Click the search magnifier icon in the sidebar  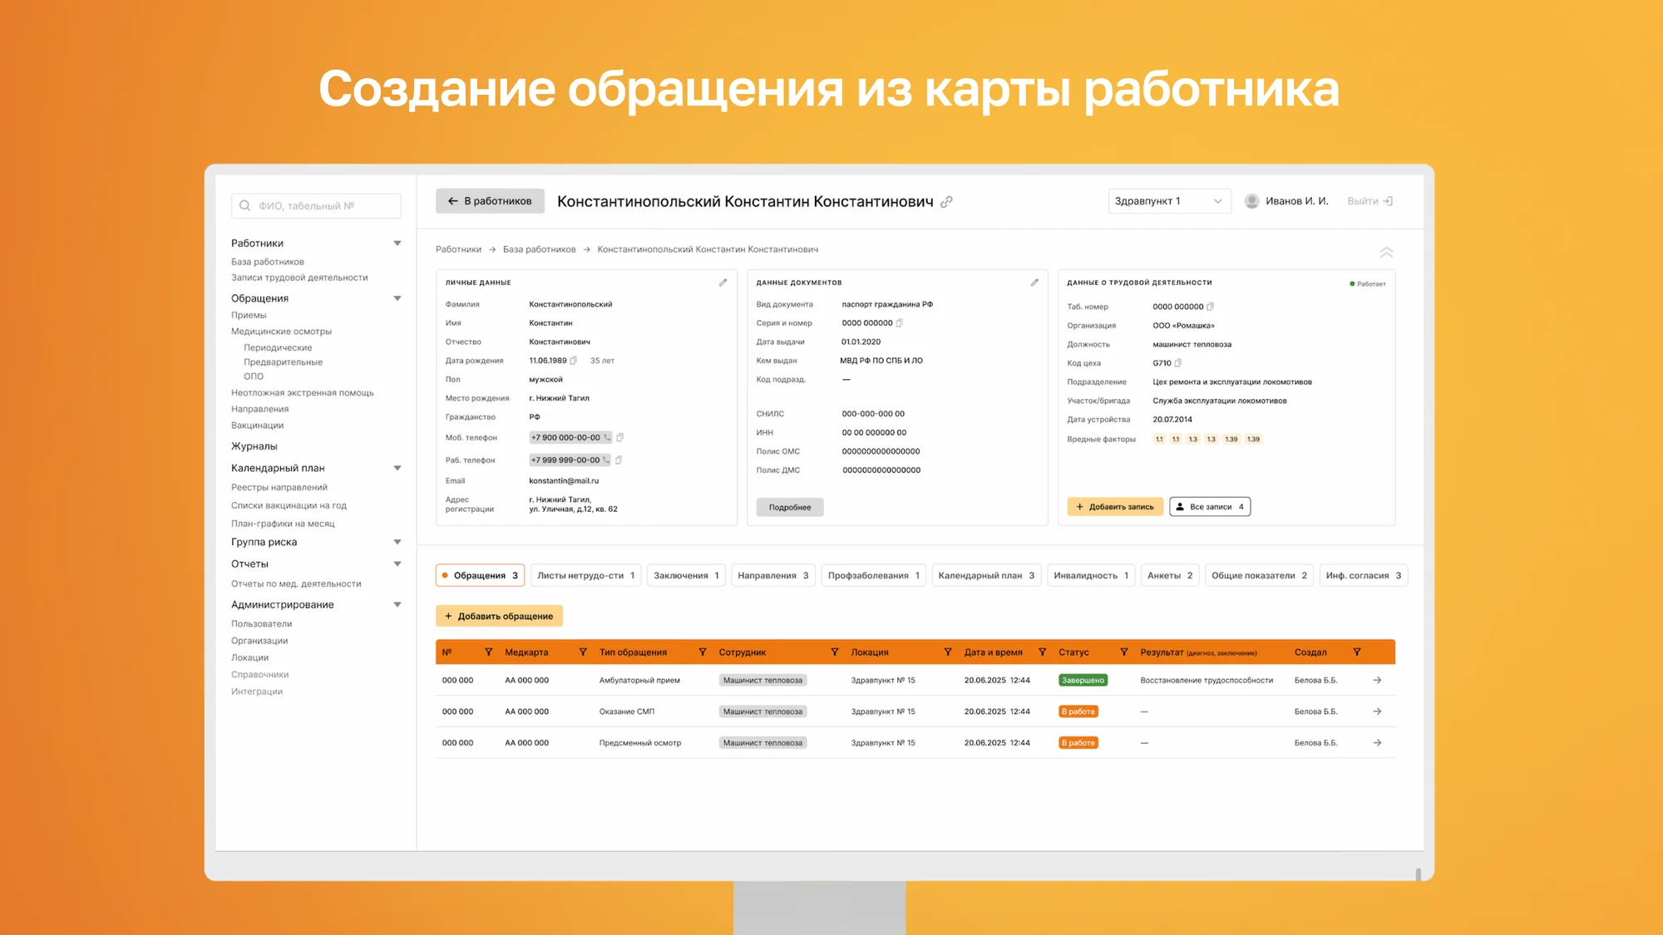(245, 204)
